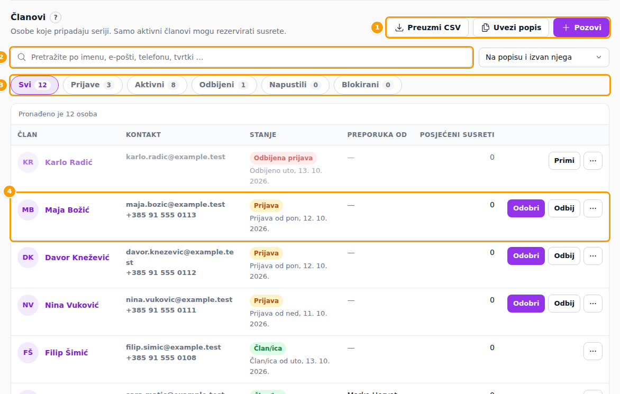Click the 'Odbijena prijava' status badge
This screenshot has height=394, width=620.
[x=283, y=158]
